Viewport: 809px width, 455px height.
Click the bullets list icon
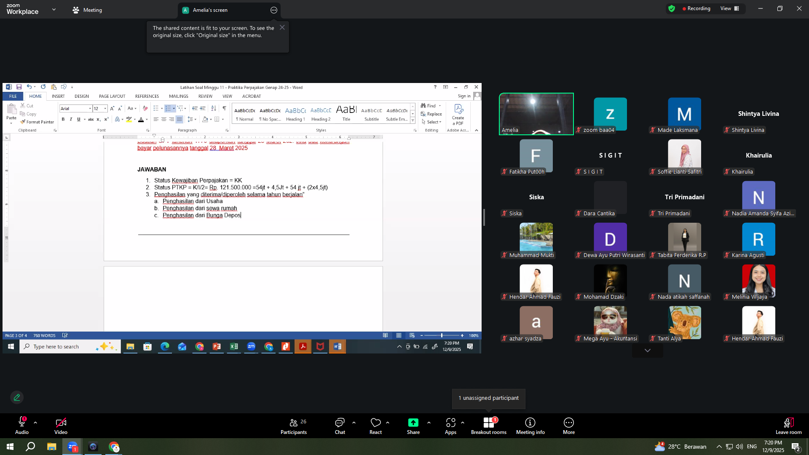click(x=156, y=109)
